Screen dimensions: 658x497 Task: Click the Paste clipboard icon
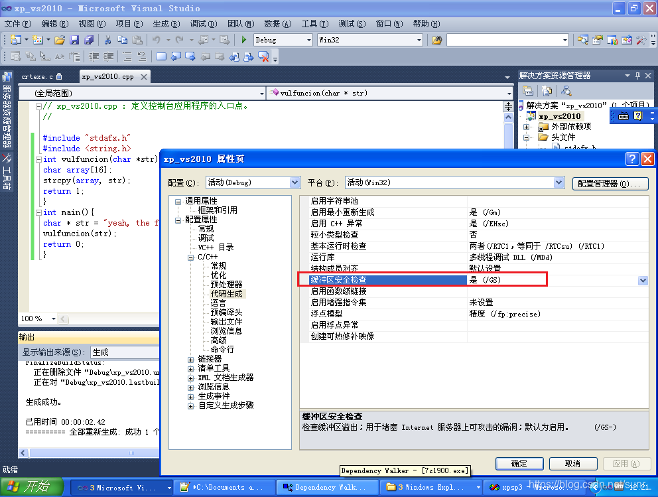(137, 40)
